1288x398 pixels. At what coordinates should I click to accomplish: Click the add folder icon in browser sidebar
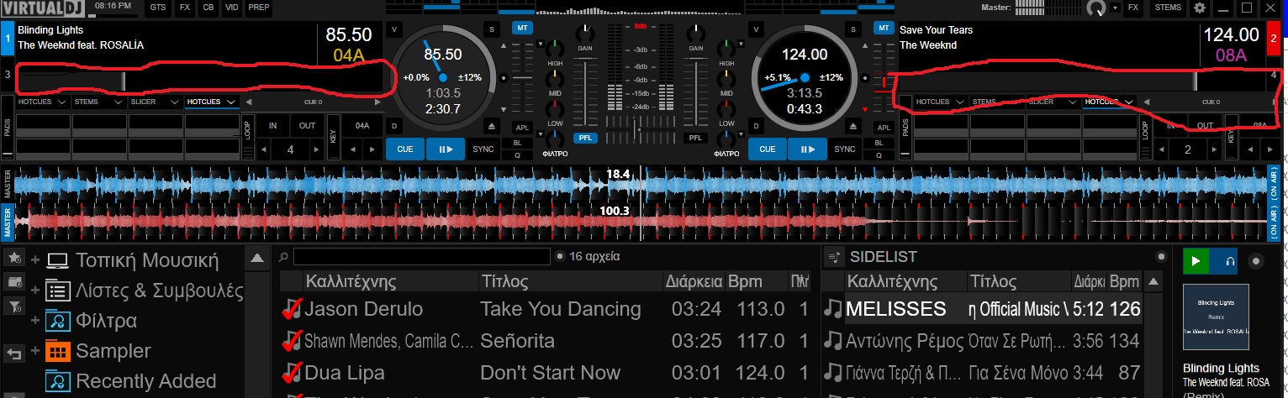click(x=14, y=282)
